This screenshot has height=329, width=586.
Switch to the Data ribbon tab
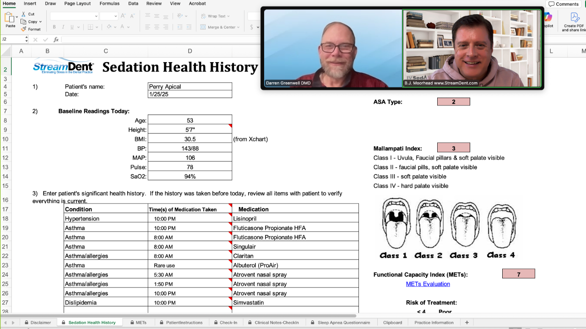[x=133, y=4]
